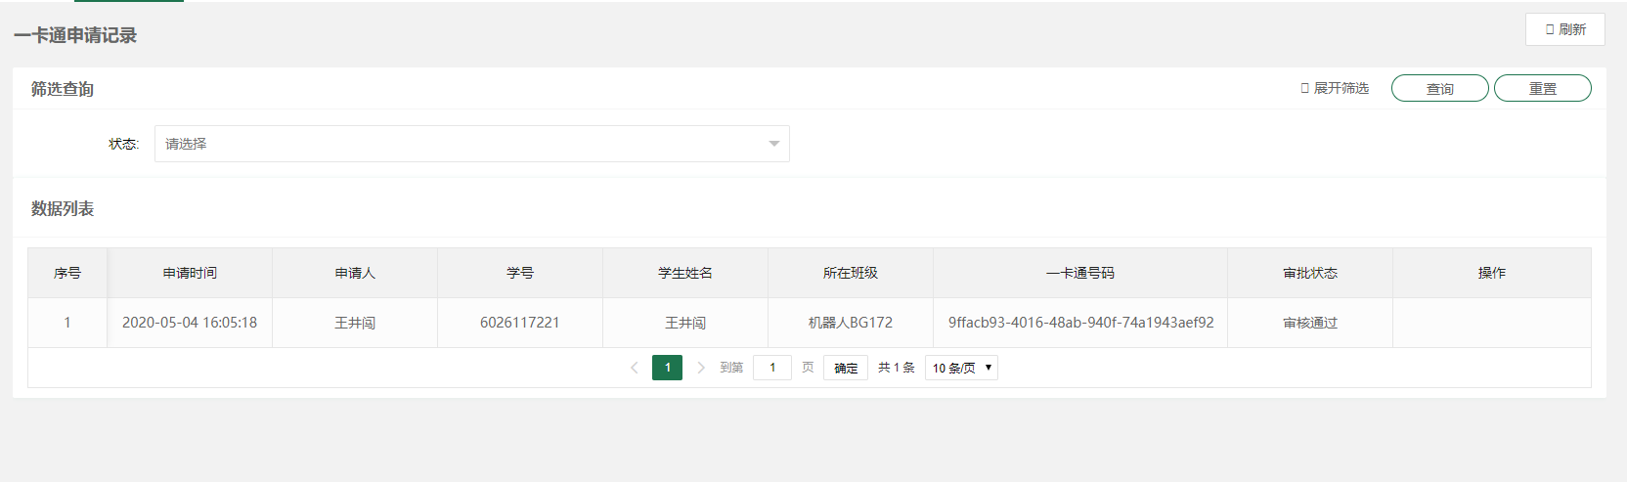This screenshot has height=482, width=1627.
Task: Click the jump-to-page number input field
Action: tap(771, 368)
